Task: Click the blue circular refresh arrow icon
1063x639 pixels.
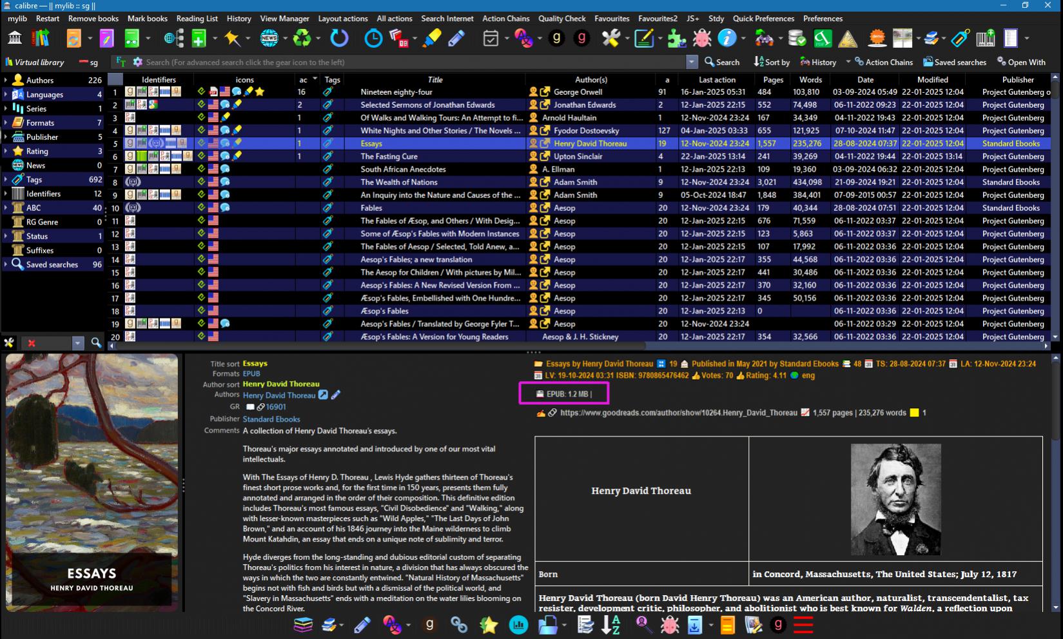Action: pos(339,39)
